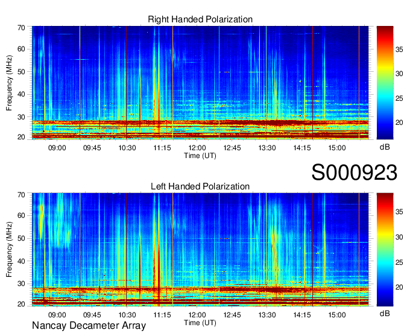
Task: Click the 60 MHz tick on upper plot
Action: (21, 49)
